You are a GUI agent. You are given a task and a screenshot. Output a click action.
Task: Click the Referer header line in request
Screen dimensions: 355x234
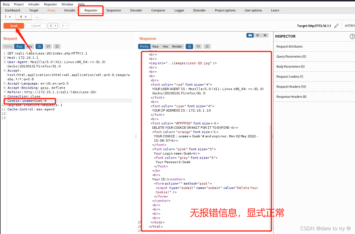tap(52, 92)
